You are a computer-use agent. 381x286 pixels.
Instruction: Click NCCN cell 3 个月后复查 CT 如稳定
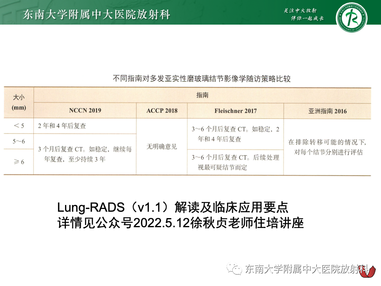coord(85,154)
